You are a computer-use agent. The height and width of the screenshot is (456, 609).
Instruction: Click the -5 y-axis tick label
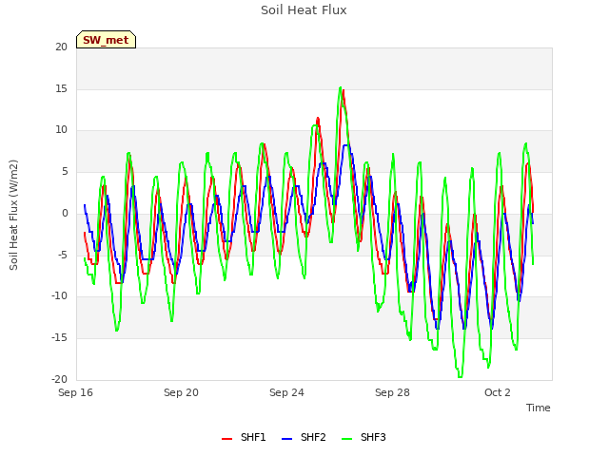click(63, 255)
